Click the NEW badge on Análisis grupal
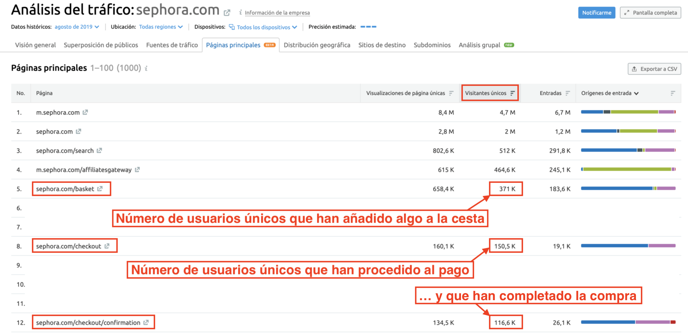The width and height of the screenshot is (688, 335). (509, 45)
